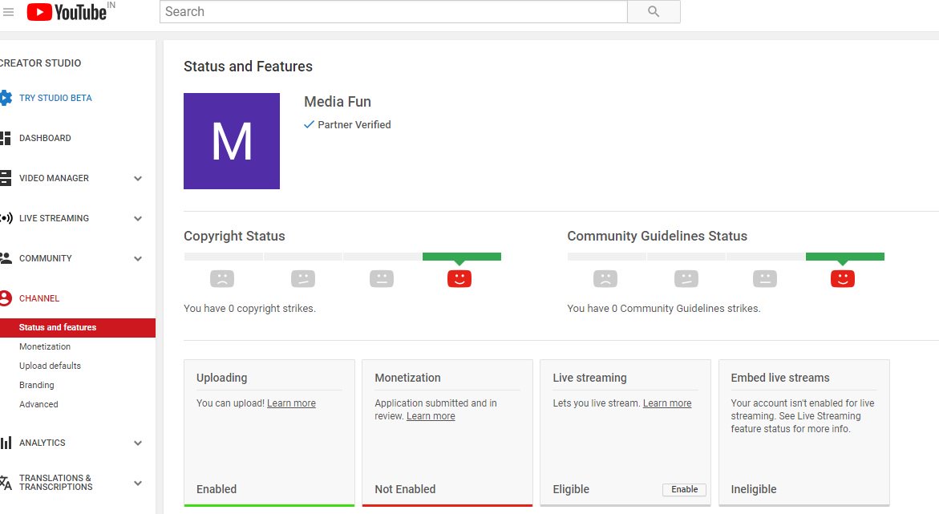939x514 pixels.
Task: Expand the Community section
Action: click(138, 259)
